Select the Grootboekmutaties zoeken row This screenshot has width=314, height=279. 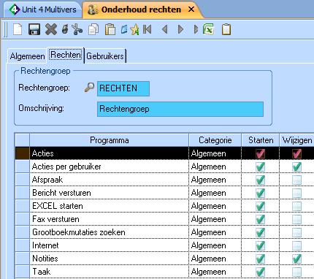[x=164, y=232]
